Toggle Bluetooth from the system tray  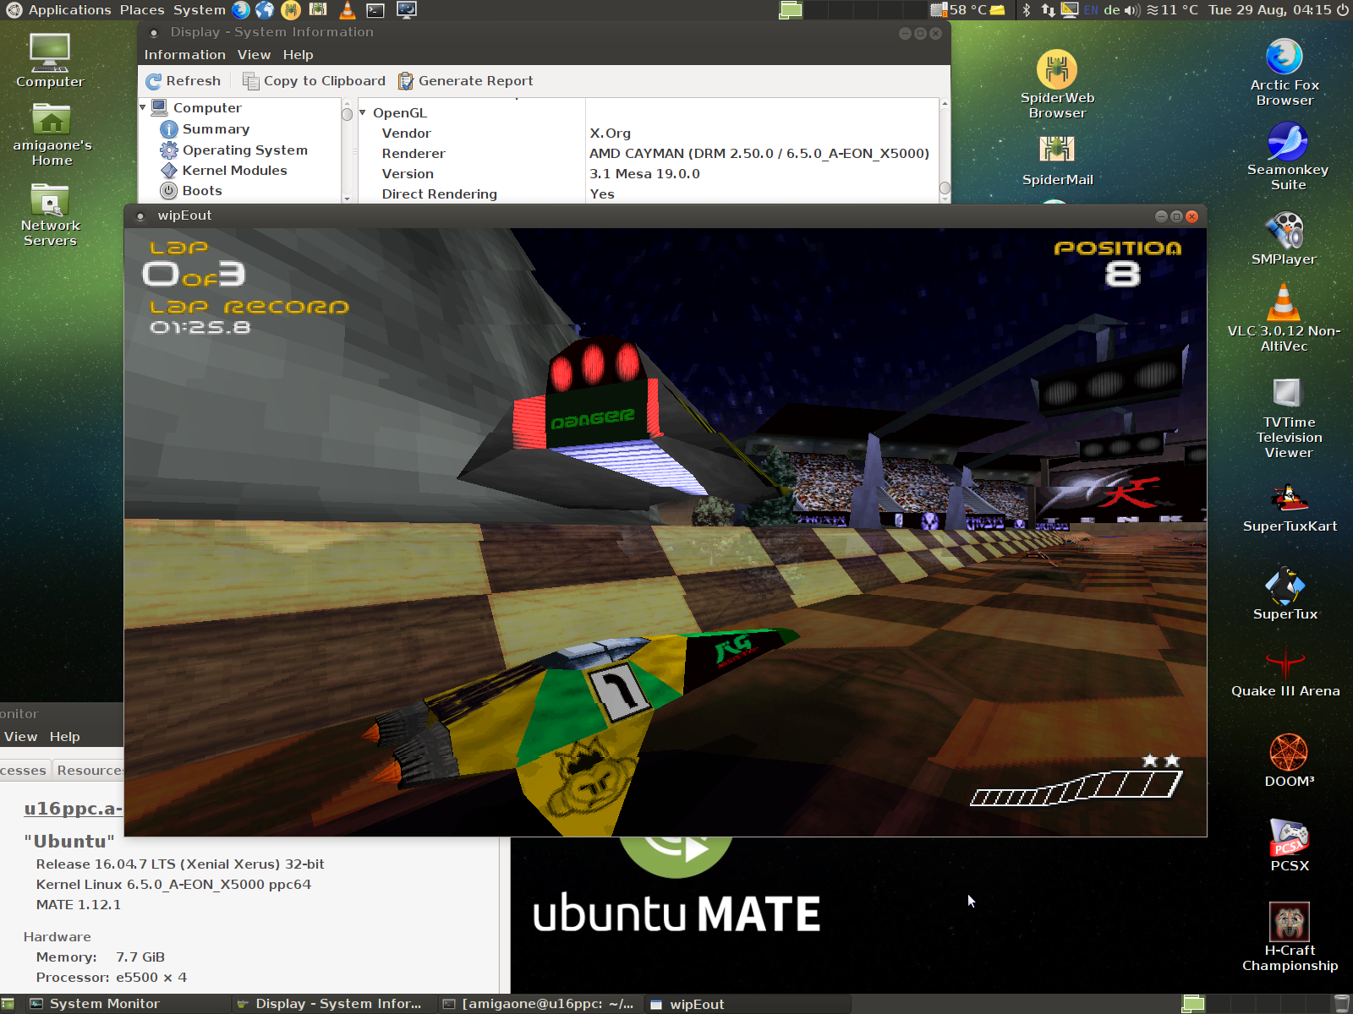point(1027,10)
